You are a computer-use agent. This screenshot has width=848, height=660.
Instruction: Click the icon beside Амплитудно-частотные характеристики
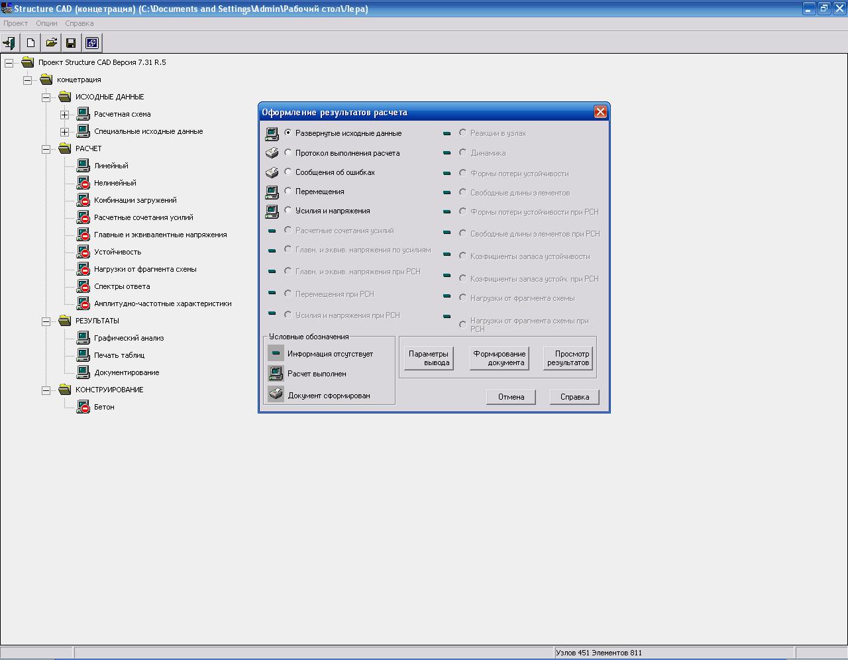click(83, 303)
